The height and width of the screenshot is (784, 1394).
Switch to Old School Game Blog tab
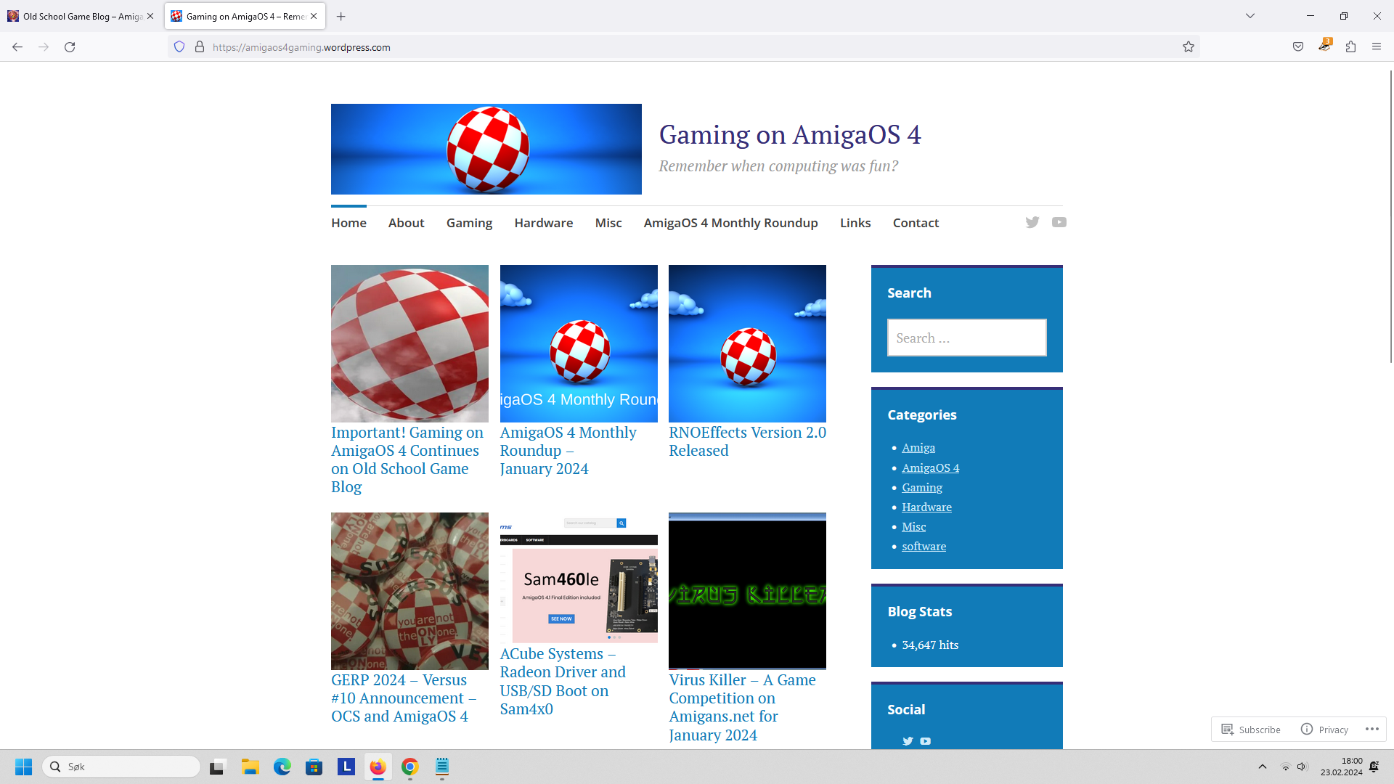tap(76, 16)
